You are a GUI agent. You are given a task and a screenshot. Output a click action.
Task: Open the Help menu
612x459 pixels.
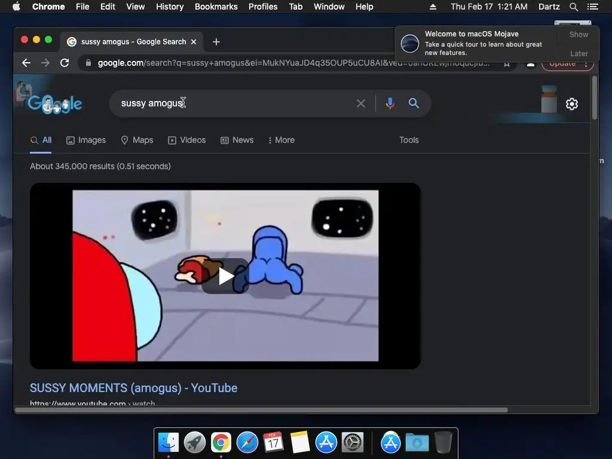pos(364,7)
